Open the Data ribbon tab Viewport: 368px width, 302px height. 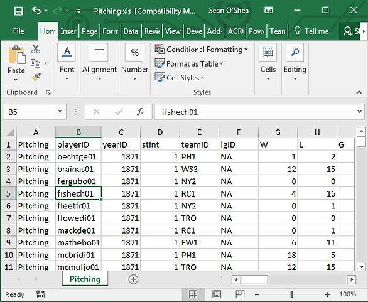point(131,31)
